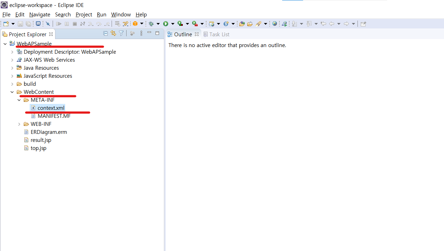Toggle Use Step Filters icon

coord(125,24)
